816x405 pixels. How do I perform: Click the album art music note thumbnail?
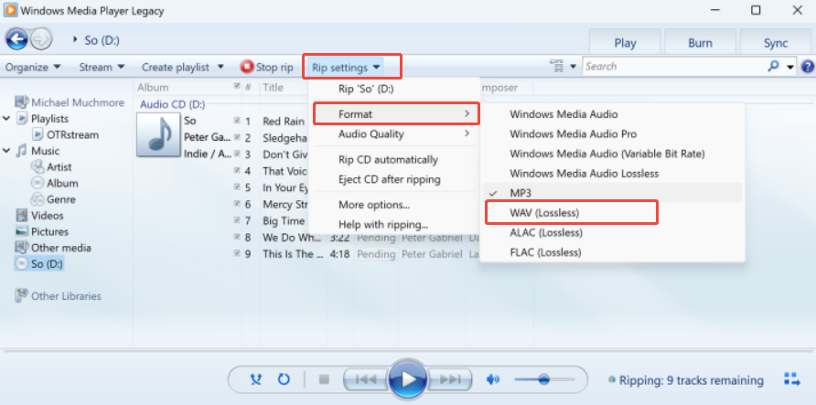pyautogui.click(x=158, y=135)
